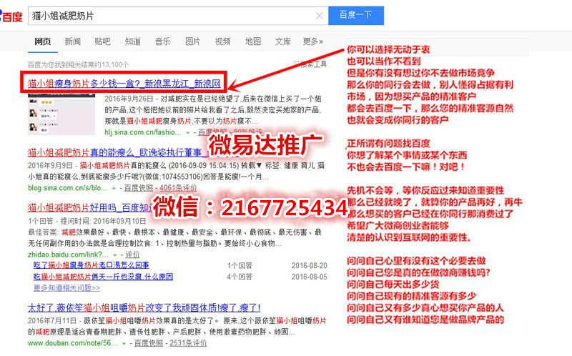
Task: Expand the 更多» menu
Action: point(312,41)
